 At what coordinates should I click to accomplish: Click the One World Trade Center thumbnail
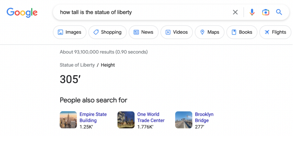coord(126,120)
